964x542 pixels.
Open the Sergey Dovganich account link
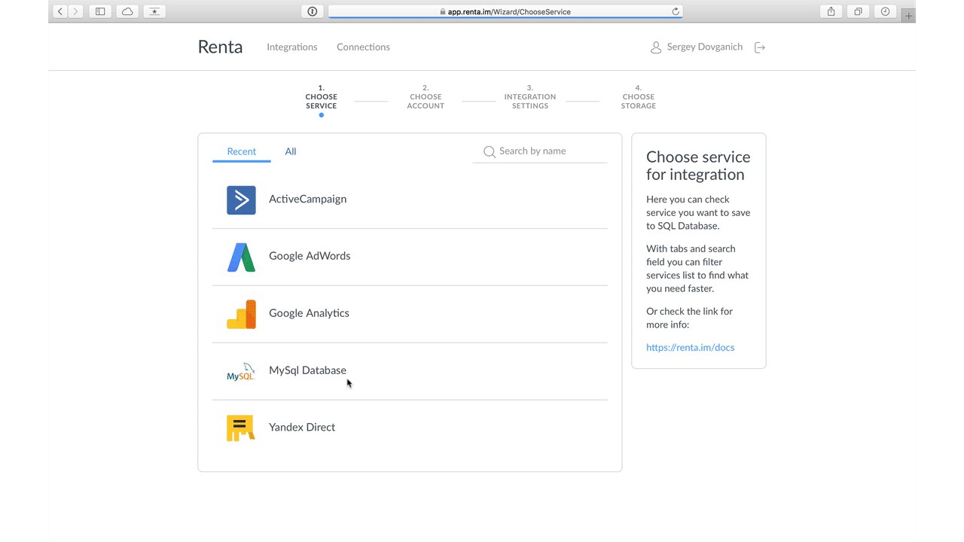(705, 47)
